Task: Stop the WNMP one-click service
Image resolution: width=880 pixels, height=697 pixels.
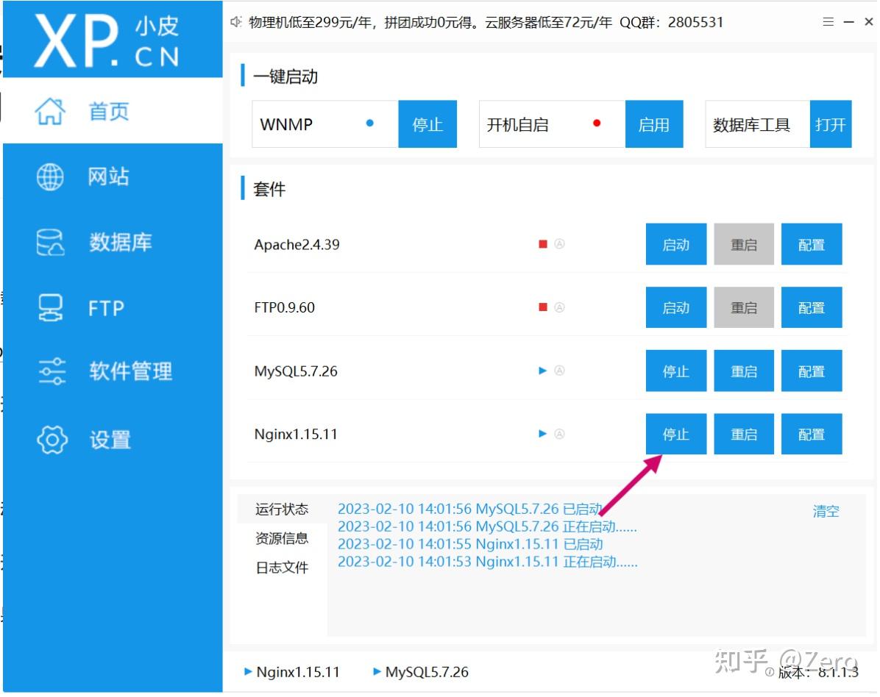Action: click(427, 124)
